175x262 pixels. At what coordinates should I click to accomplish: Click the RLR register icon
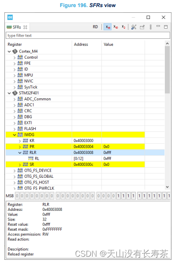26,152
